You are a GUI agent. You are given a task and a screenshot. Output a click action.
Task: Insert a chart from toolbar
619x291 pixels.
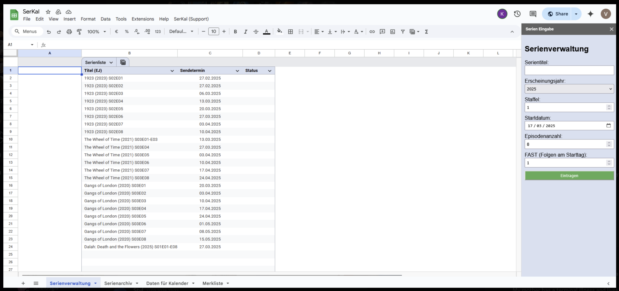tap(393, 32)
